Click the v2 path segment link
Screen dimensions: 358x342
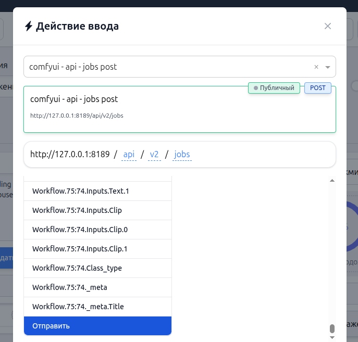[154, 155]
